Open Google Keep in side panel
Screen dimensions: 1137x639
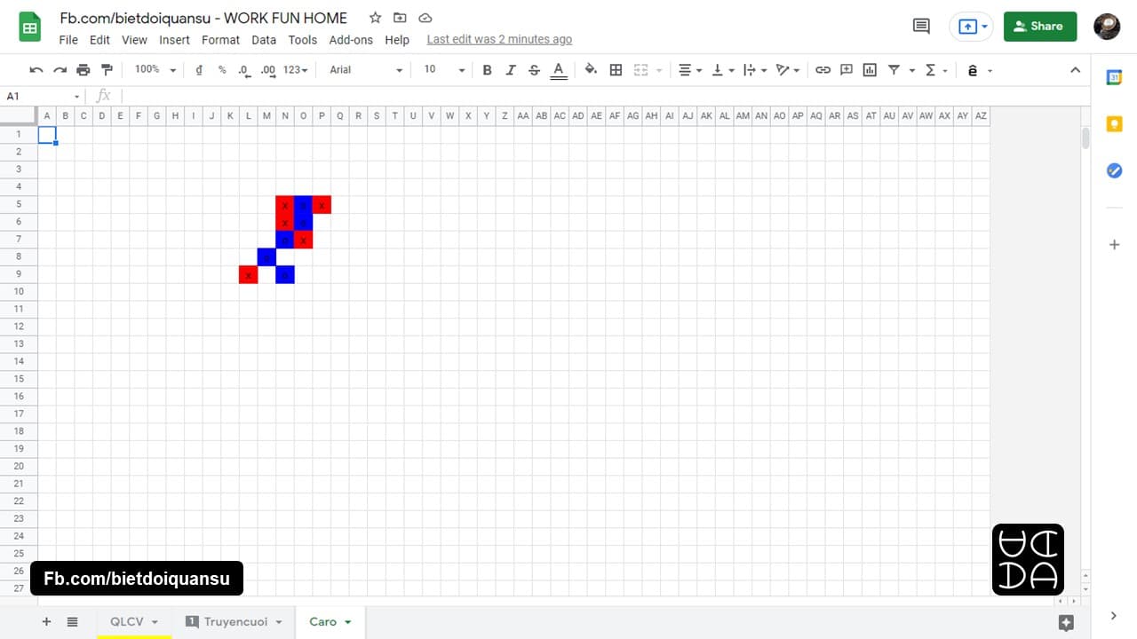click(x=1114, y=124)
